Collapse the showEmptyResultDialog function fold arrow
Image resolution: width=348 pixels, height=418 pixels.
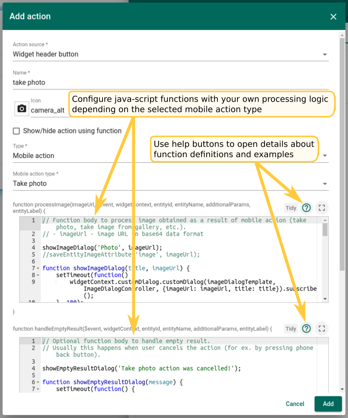38,382
